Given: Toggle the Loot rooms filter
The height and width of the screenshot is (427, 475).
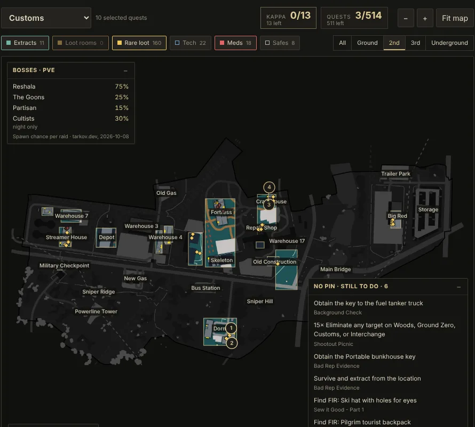Looking at the screenshot, I should 80,43.
